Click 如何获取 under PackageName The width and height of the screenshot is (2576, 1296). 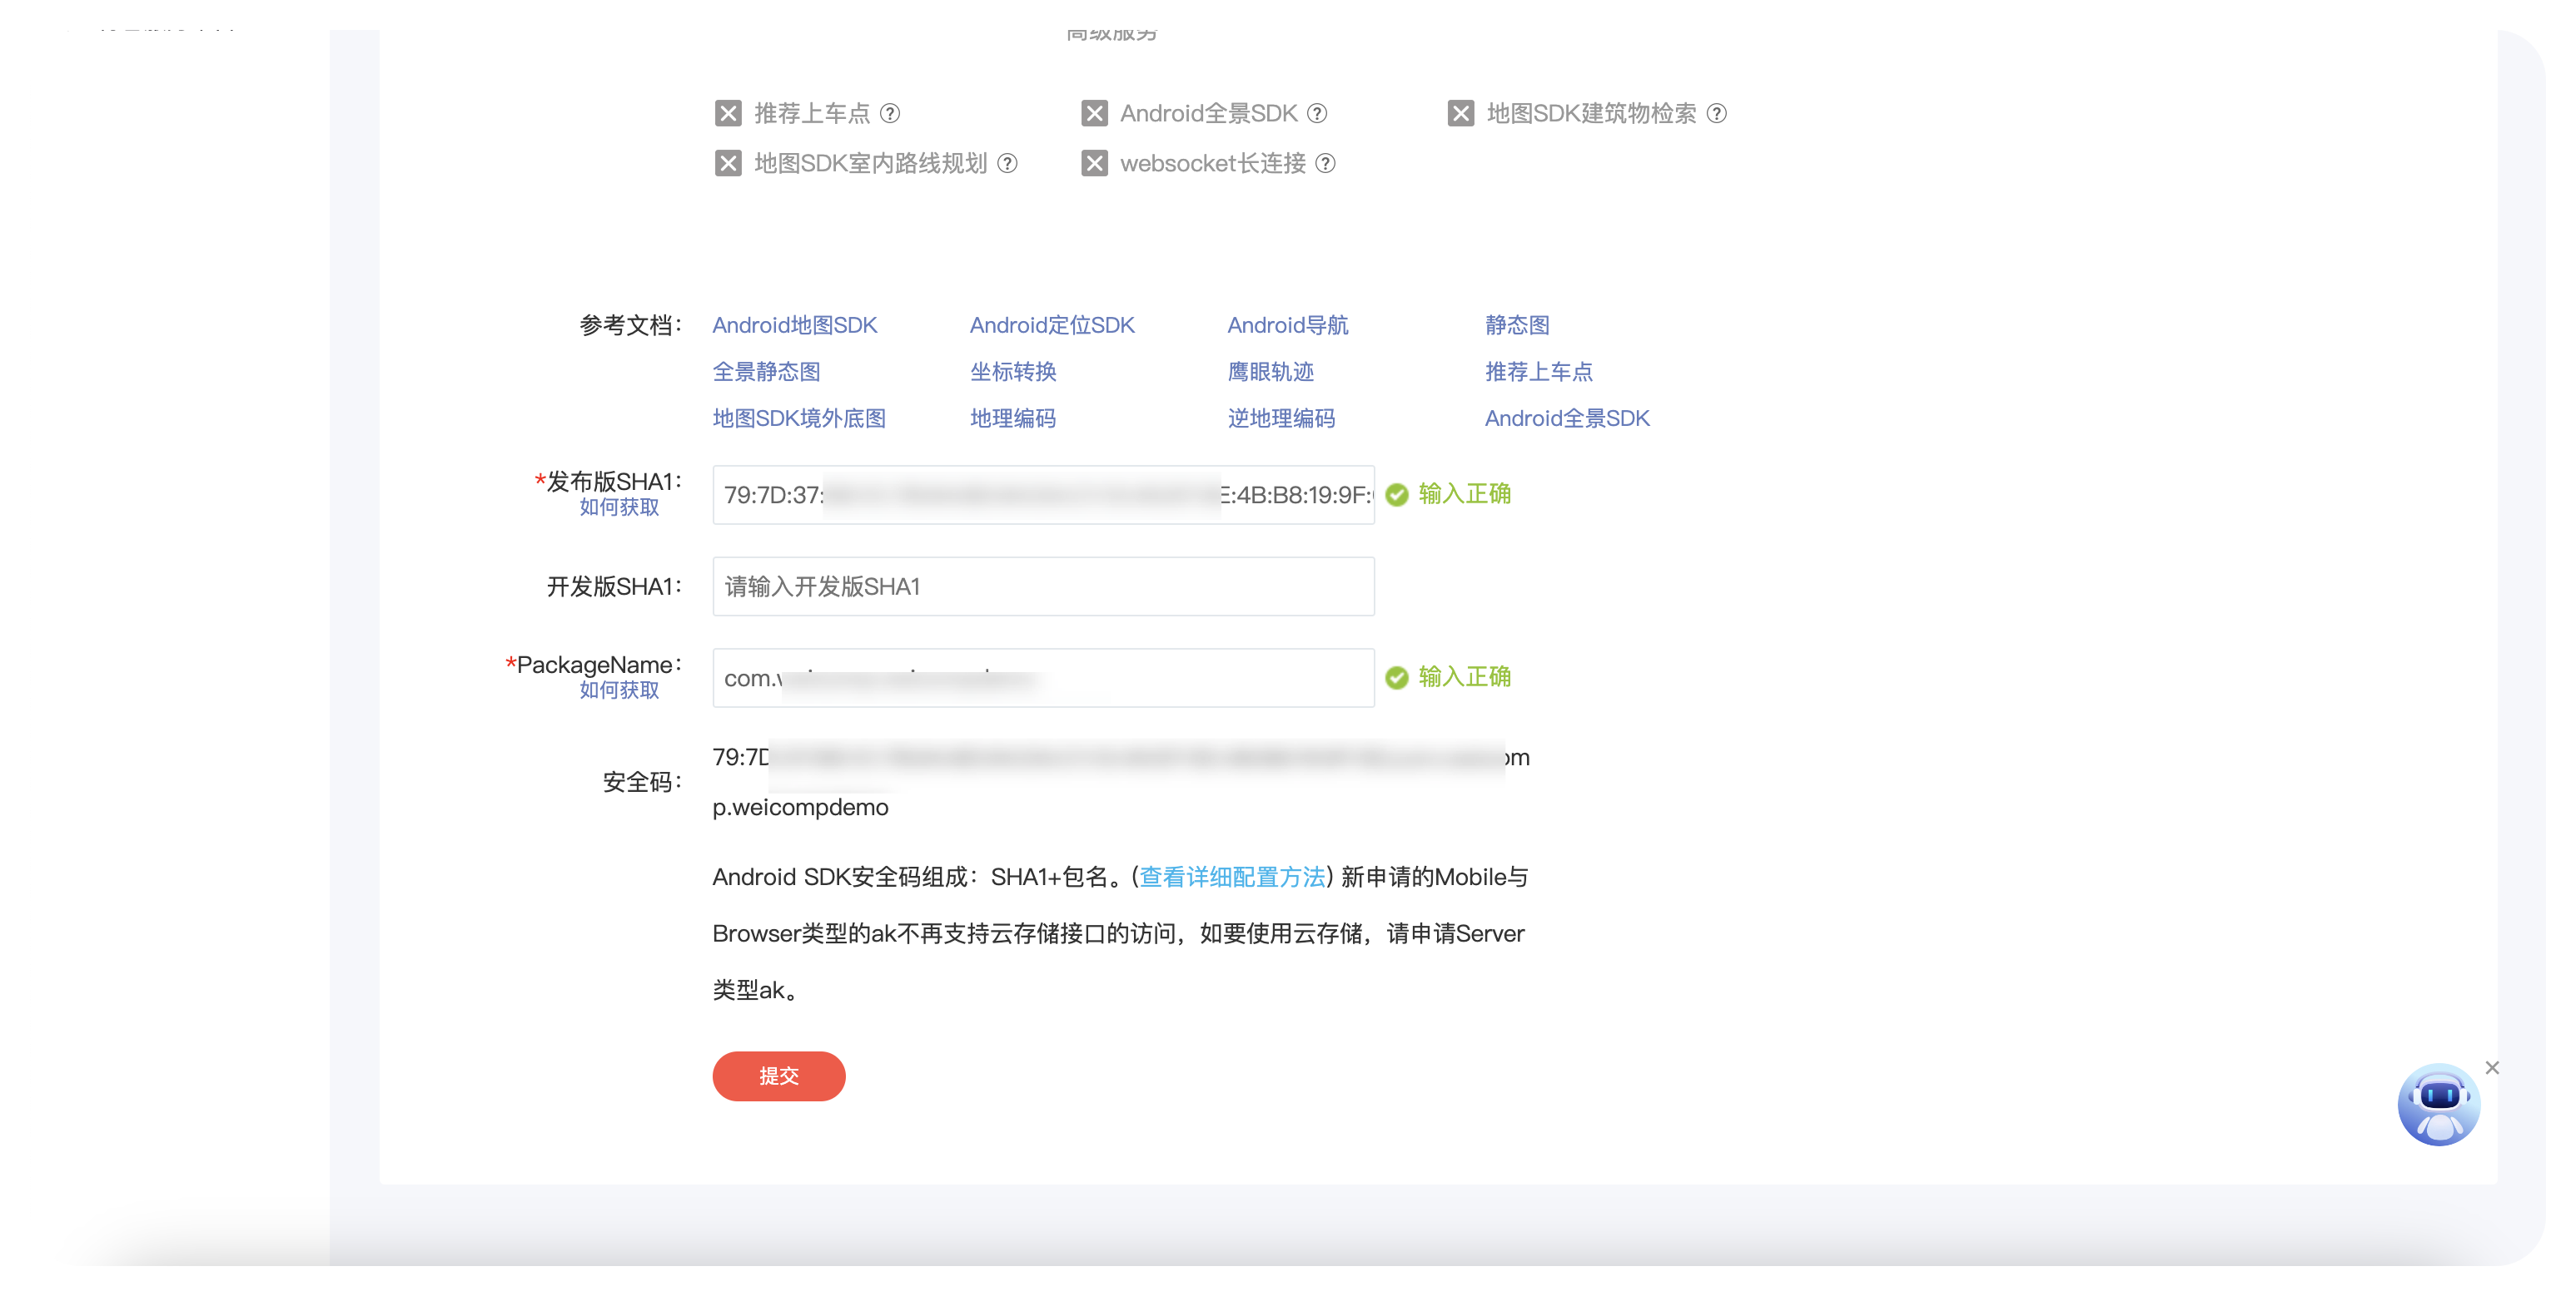(619, 690)
